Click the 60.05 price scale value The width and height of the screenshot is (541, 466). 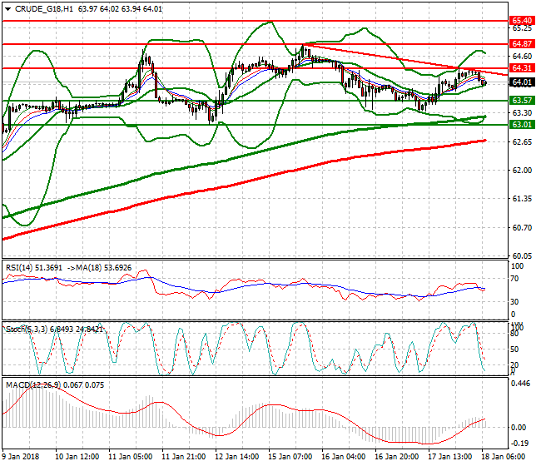point(522,256)
